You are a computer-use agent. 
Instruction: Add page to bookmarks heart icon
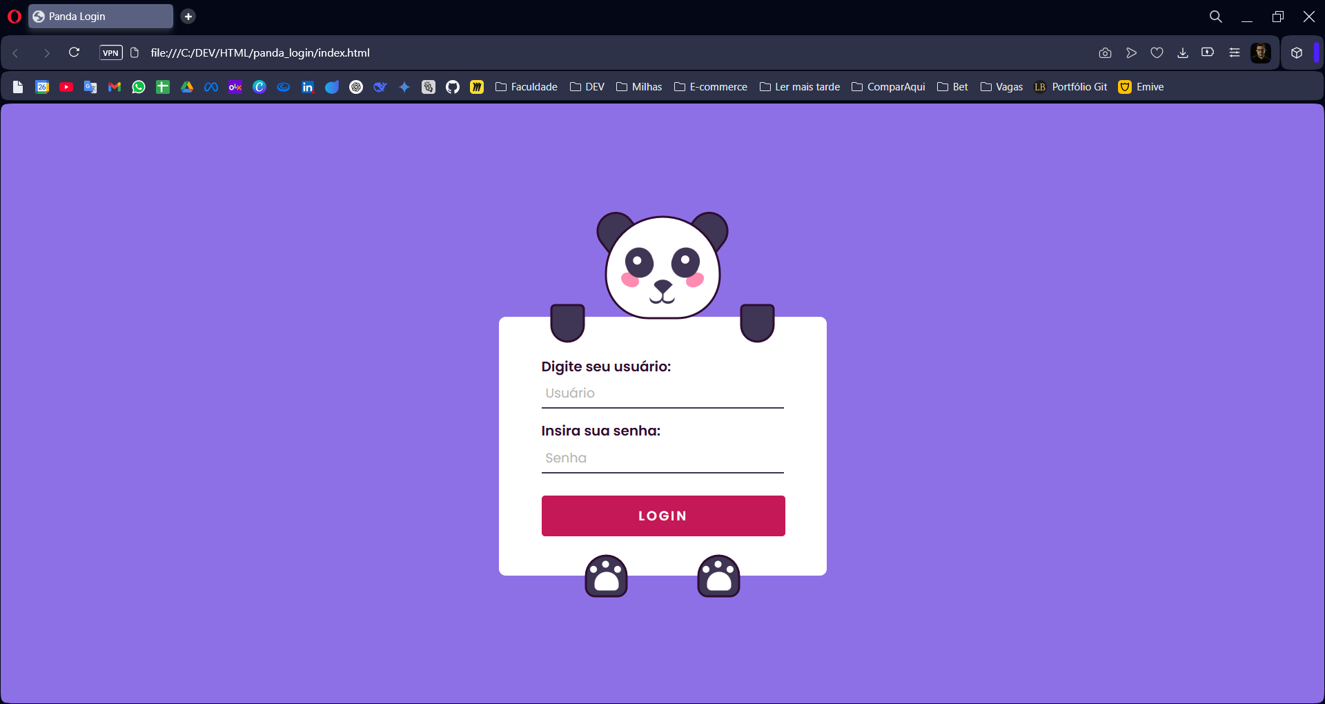pos(1157,53)
